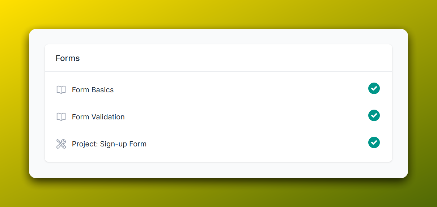Click the green checkmark icon for Form Validation
Viewport: 437px width, 207px height.
374,115
